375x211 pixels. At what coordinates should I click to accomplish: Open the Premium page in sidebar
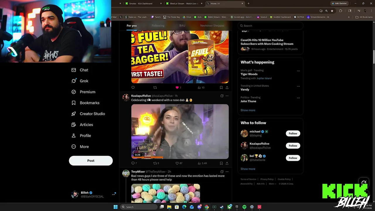(83, 92)
